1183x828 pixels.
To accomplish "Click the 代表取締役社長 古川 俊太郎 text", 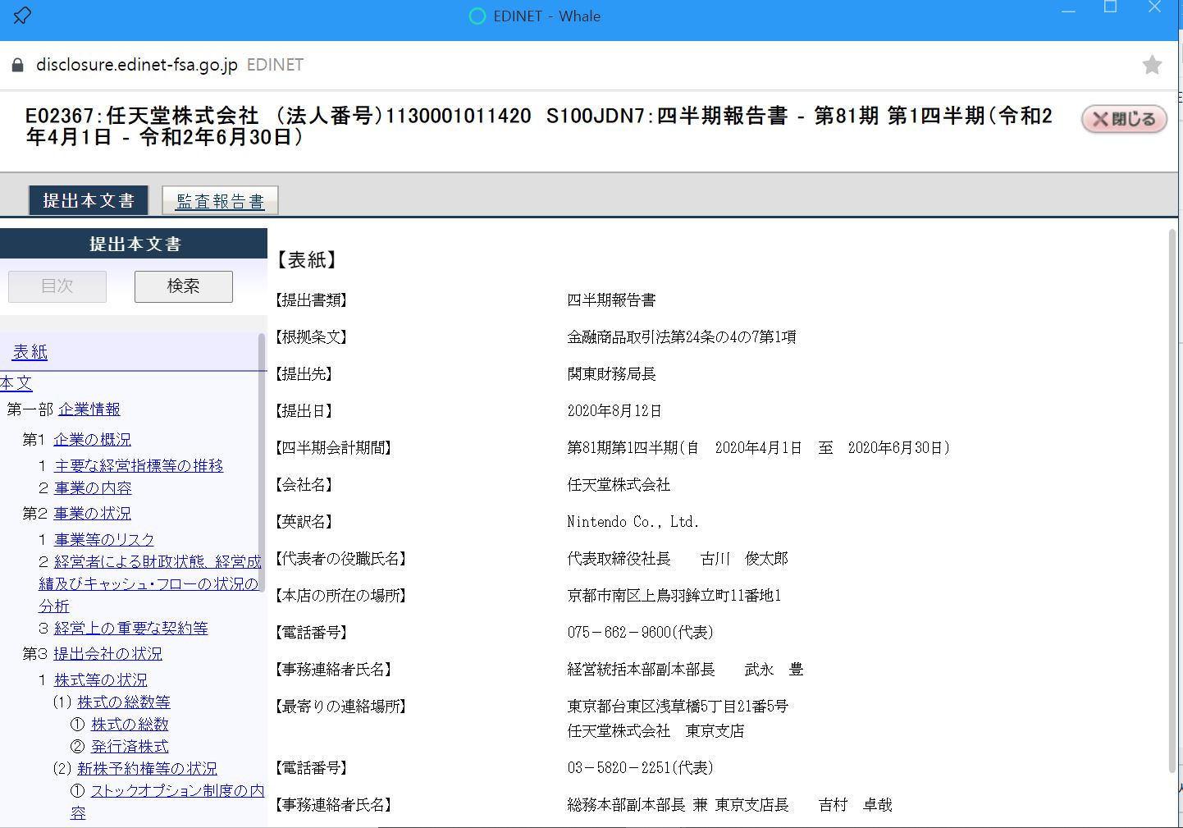I will (678, 559).
